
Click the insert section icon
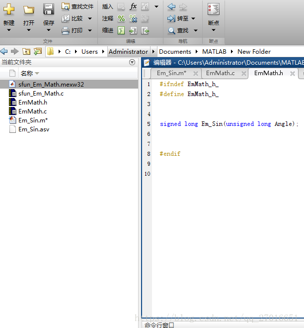(x=121, y=6)
